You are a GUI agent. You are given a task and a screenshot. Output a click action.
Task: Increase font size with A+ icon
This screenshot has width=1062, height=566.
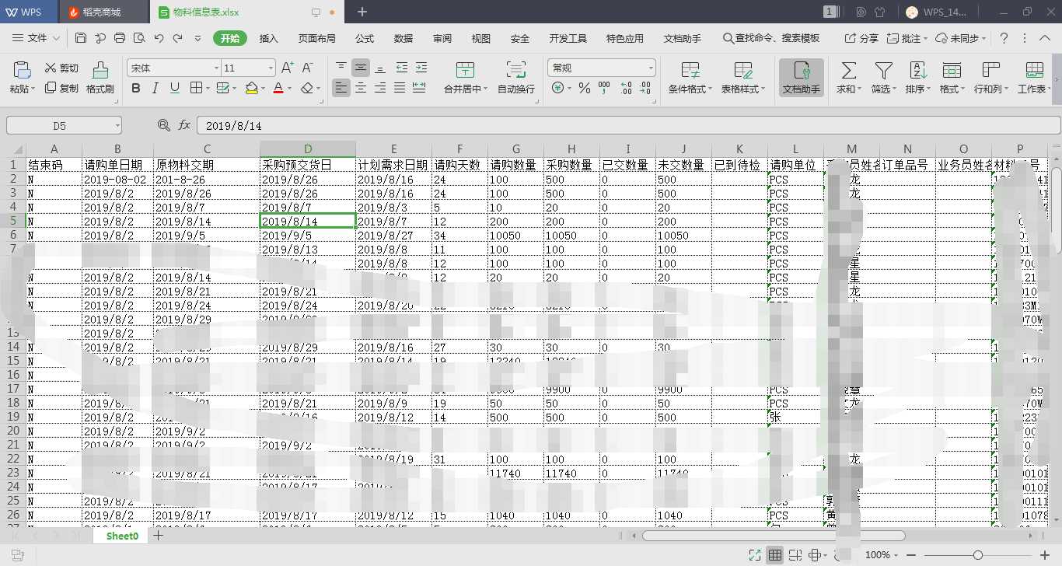pos(288,68)
